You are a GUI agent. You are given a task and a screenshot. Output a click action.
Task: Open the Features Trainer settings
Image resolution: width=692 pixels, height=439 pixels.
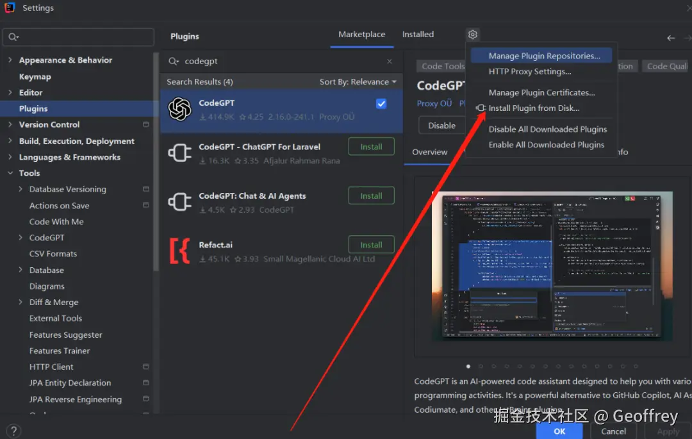click(x=60, y=351)
